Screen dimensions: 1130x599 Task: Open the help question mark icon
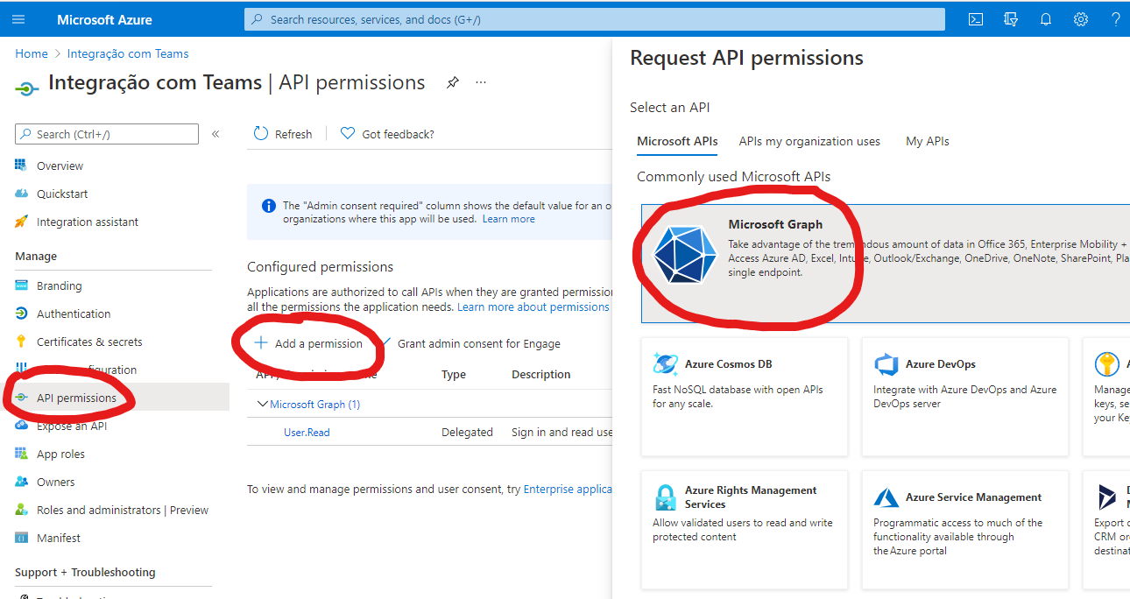click(x=1116, y=19)
